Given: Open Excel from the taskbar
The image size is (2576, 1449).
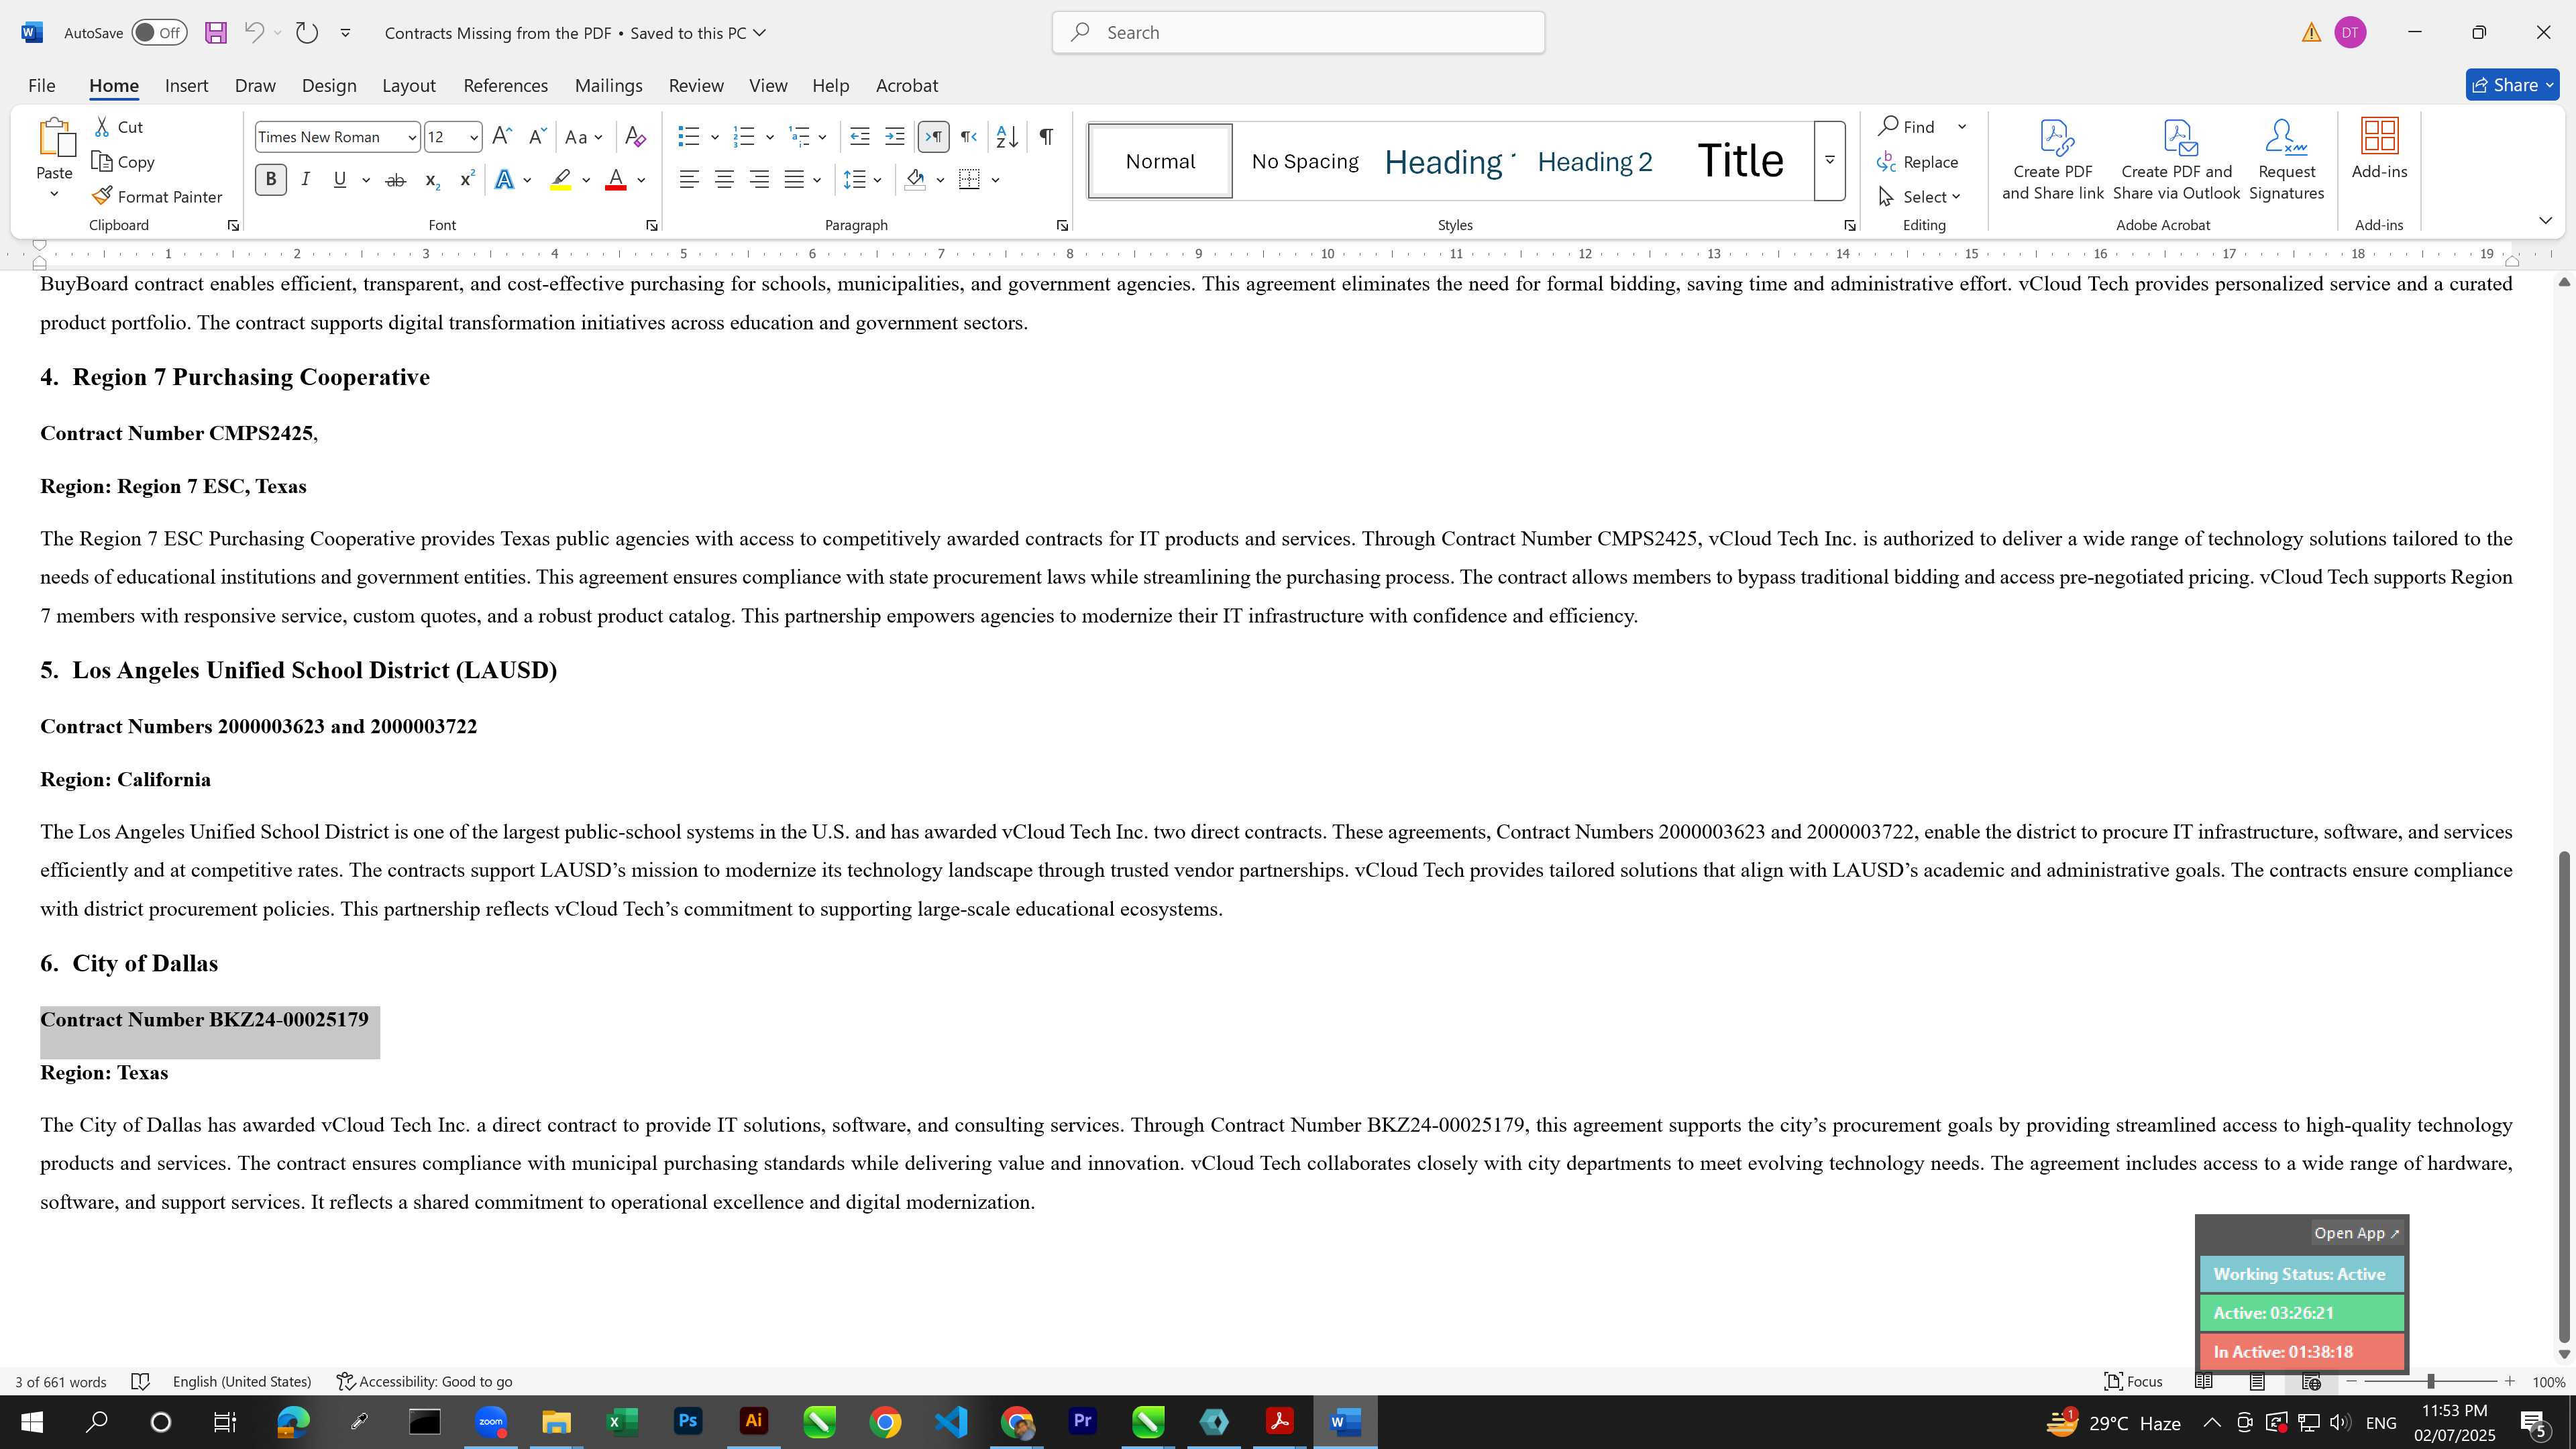Looking at the screenshot, I should coord(622,1421).
